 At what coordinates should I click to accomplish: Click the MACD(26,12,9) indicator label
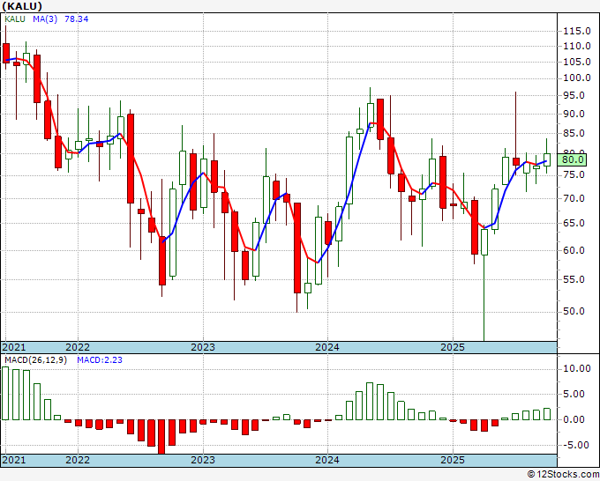point(35,360)
